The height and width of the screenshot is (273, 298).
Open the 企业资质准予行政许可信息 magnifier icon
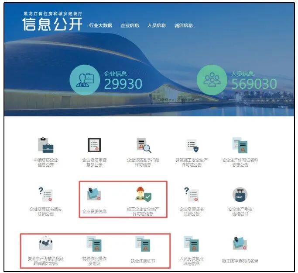click(143, 145)
